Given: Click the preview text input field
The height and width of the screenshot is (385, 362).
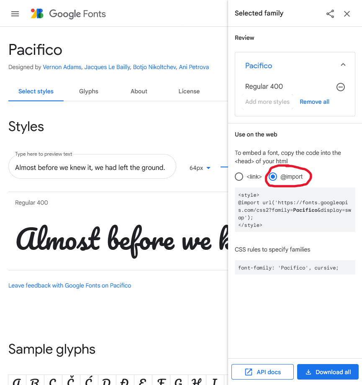Looking at the screenshot, I should [92, 167].
